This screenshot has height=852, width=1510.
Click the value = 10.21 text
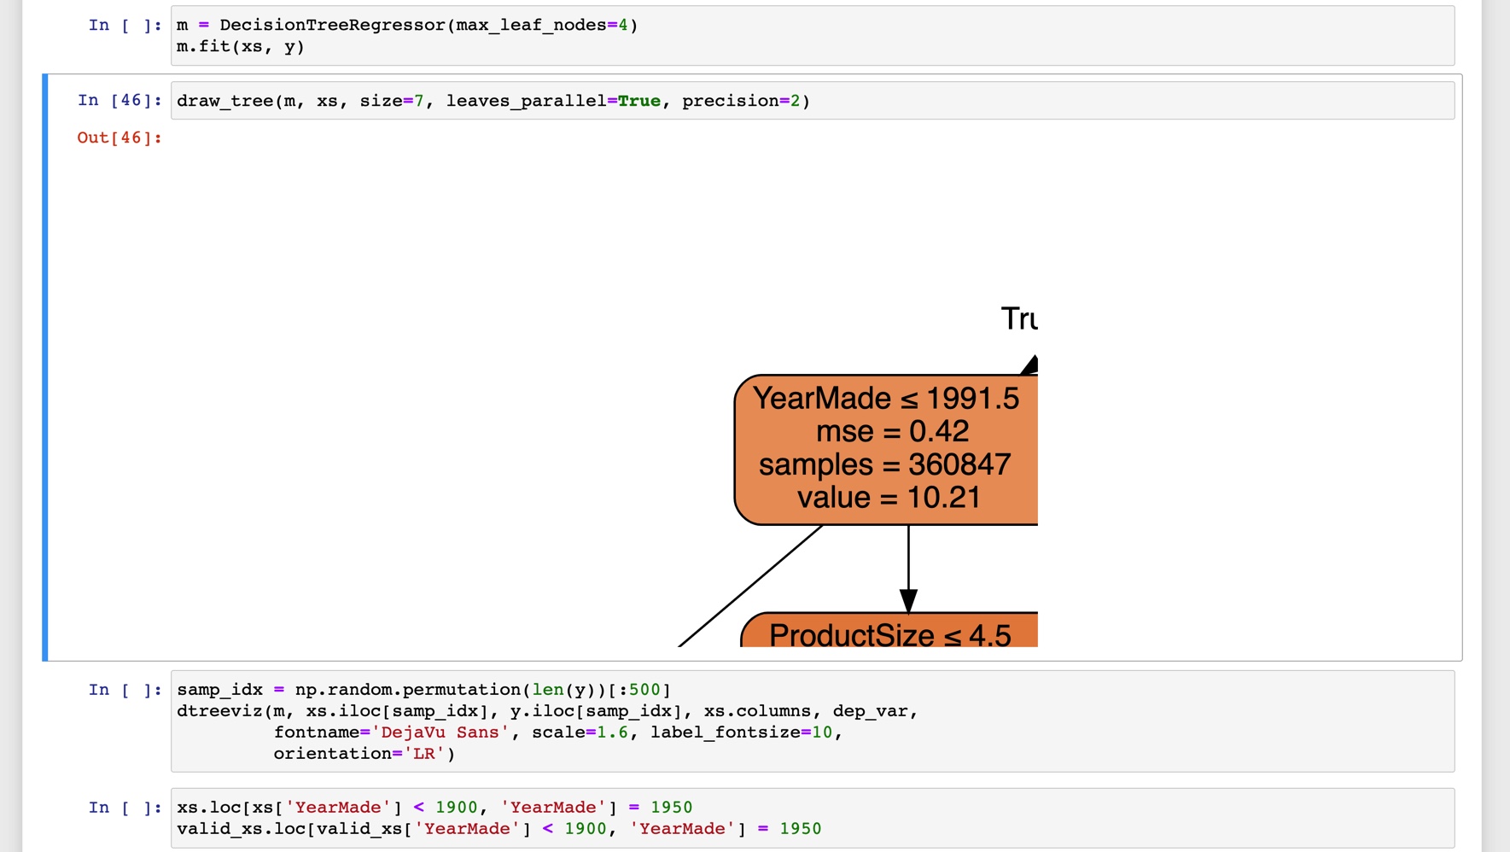coord(888,497)
